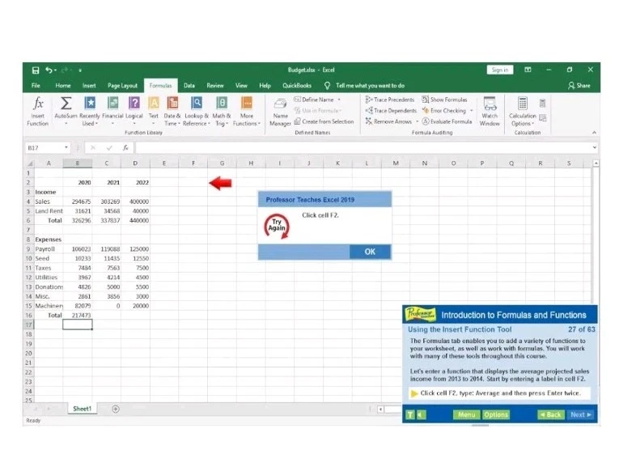Click the tutorial Next button

click(580, 415)
